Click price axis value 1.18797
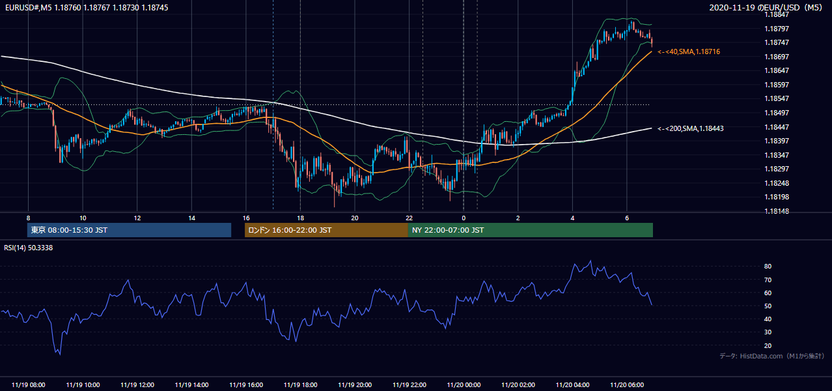The height and width of the screenshot is (391, 832). (778, 29)
